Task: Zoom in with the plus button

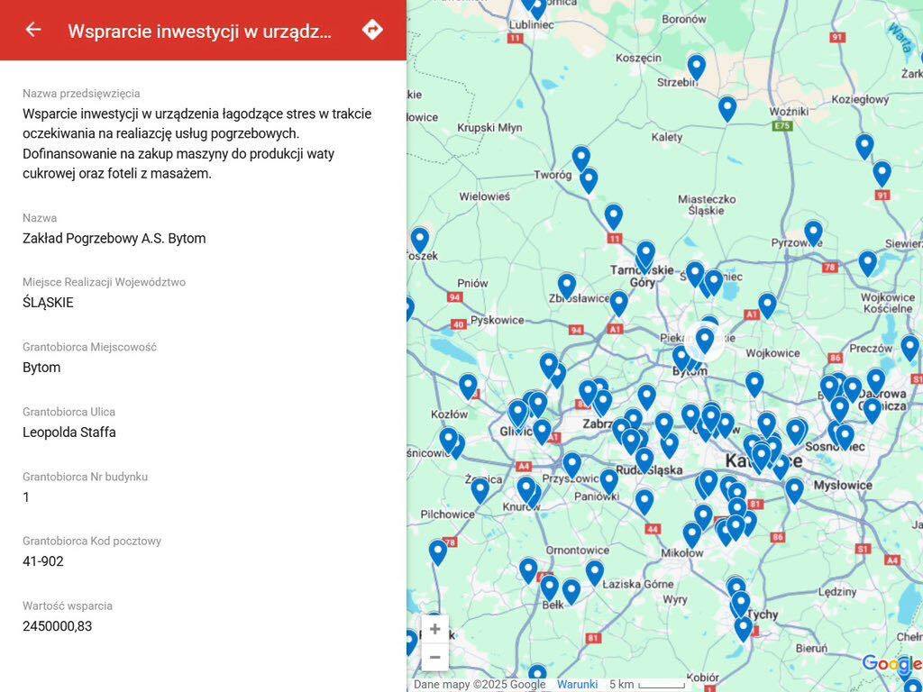Action: click(x=434, y=629)
